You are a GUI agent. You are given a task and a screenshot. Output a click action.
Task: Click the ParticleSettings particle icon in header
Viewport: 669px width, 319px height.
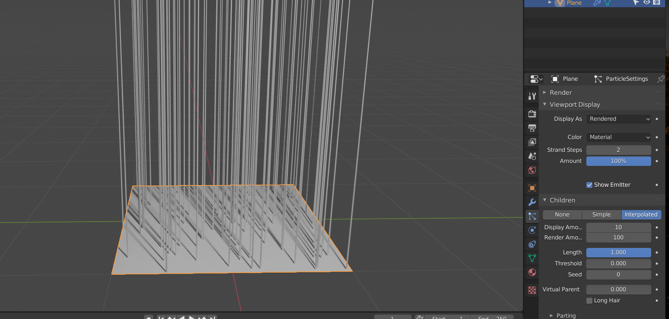point(598,79)
